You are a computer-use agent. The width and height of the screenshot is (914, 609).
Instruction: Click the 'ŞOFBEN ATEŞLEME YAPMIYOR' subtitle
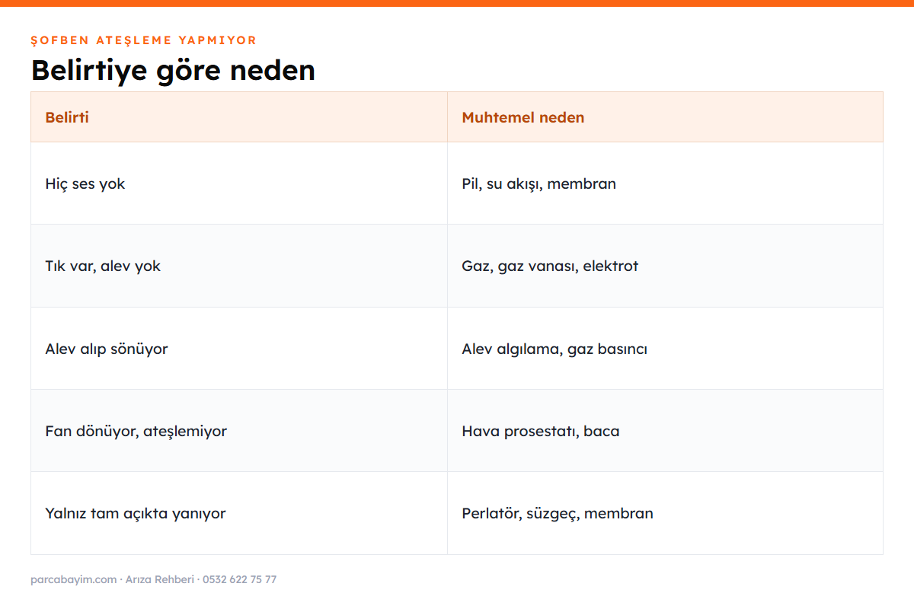[x=144, y=40]
